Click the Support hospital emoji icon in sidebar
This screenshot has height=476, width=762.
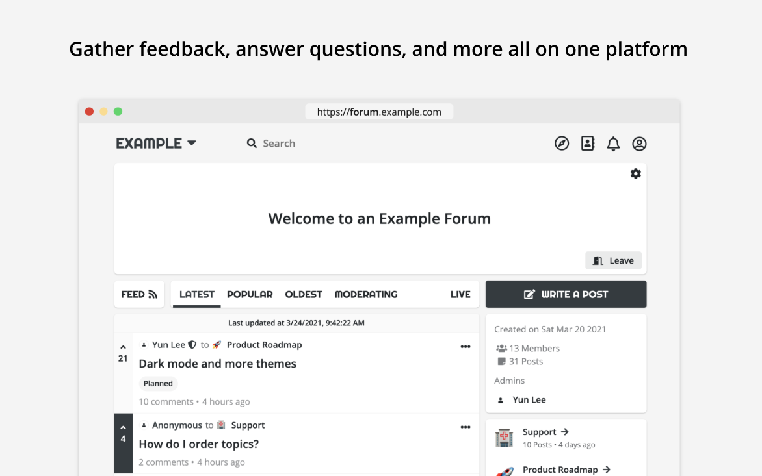coord(504,438)
